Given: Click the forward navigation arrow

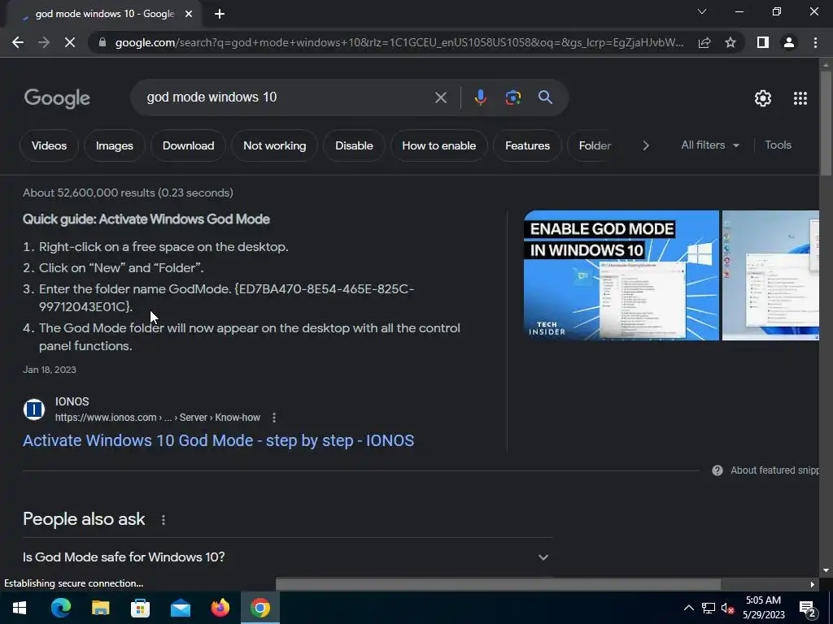Looking at the screenshot, I should 44,42.
